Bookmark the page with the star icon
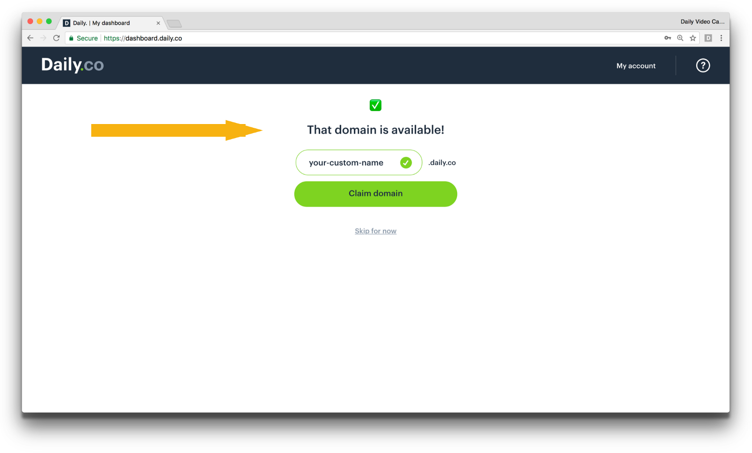Viewport: 752px width, 453px height. click(x=693, y=38)
